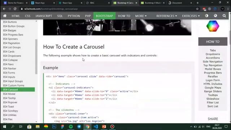This screenshot has height=130, width=231.
Task: Reload the page
Action: [15, 9]
